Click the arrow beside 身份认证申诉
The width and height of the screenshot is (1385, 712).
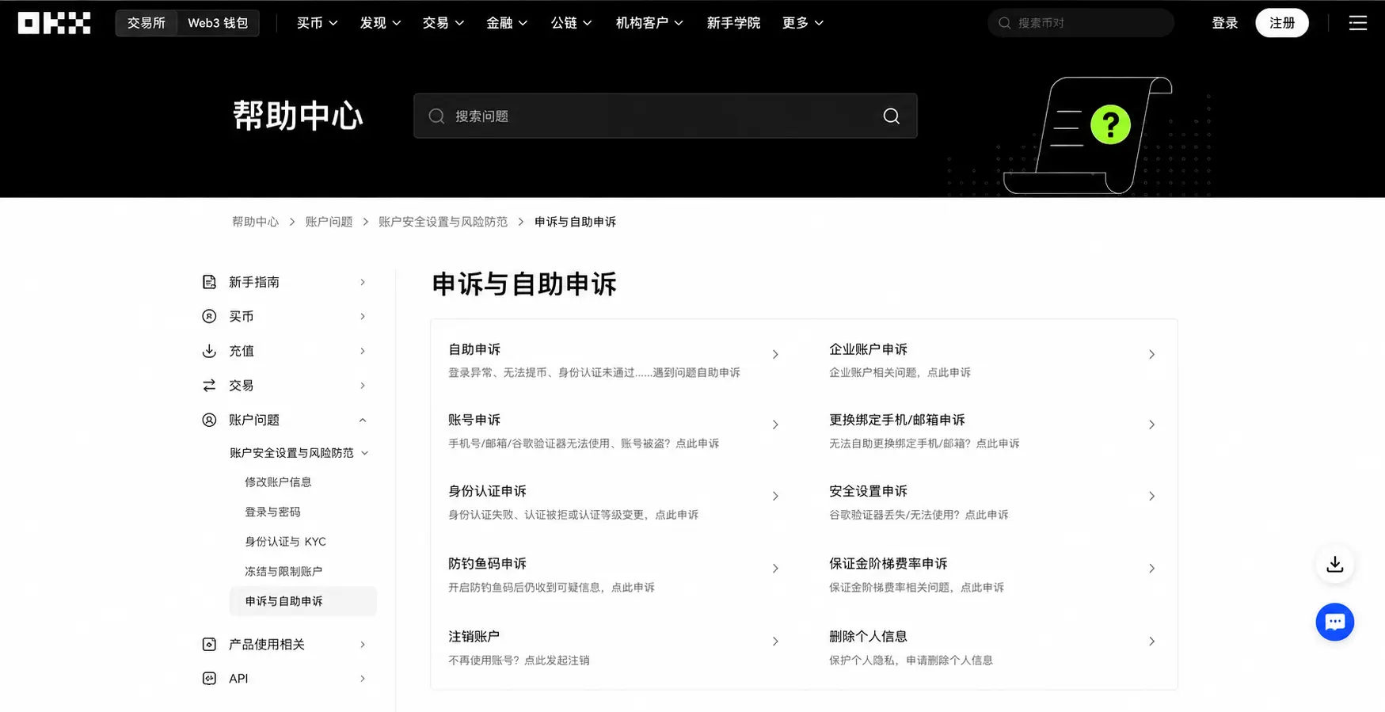[775, 497]
